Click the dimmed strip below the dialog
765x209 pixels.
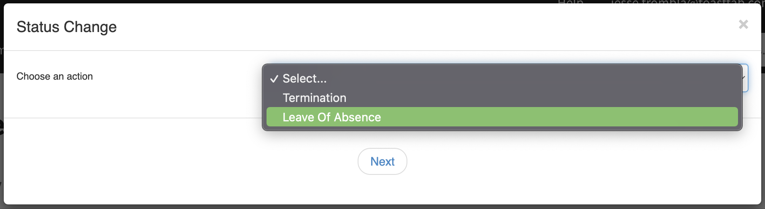coord(380,207)
